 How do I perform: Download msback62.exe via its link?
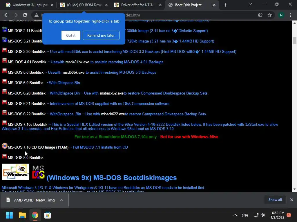(x=112, y=93)
